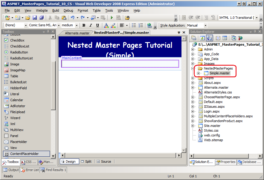
Task: Expand the Admin folder node
Action: coord(193,50)
